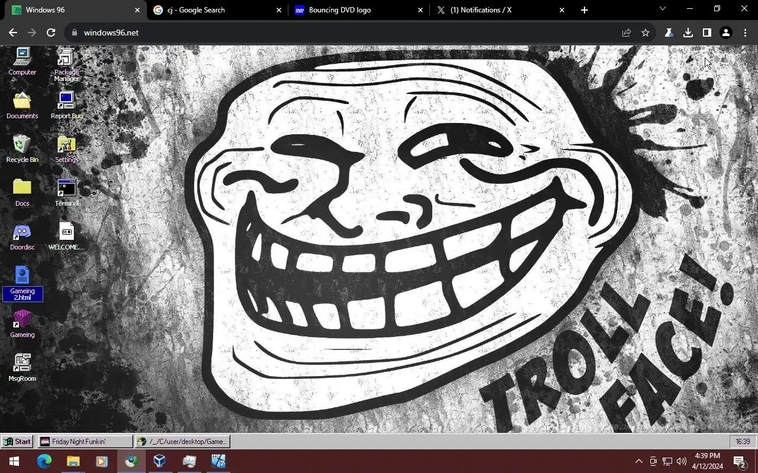Close the Bouncing DVD logo tab
758x473 pixels.
pos(420,10)
